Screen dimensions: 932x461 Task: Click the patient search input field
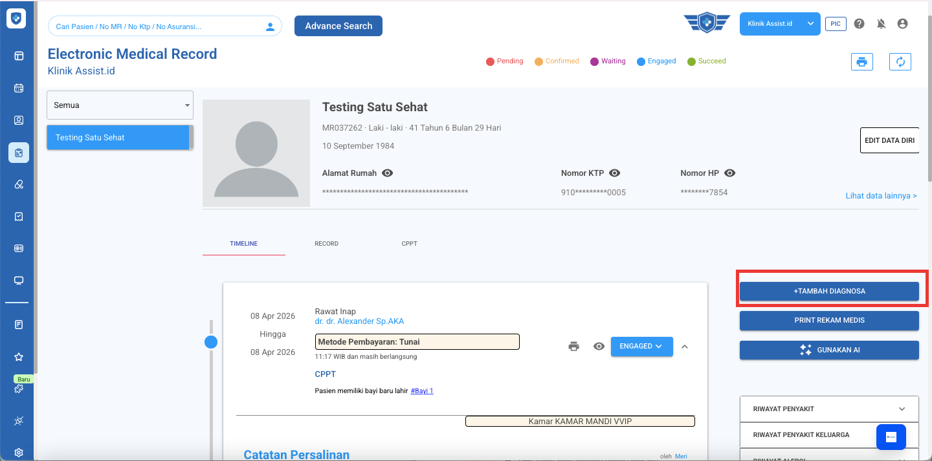click(x=159, y=27)
